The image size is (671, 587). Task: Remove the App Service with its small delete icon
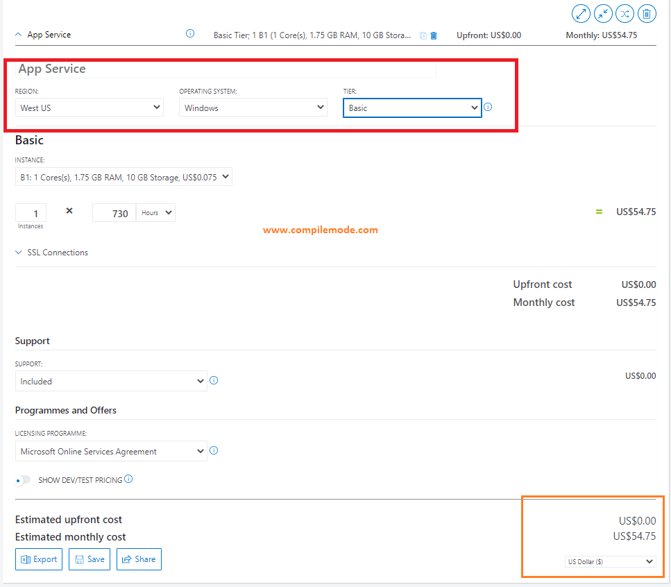pos(432,35)
